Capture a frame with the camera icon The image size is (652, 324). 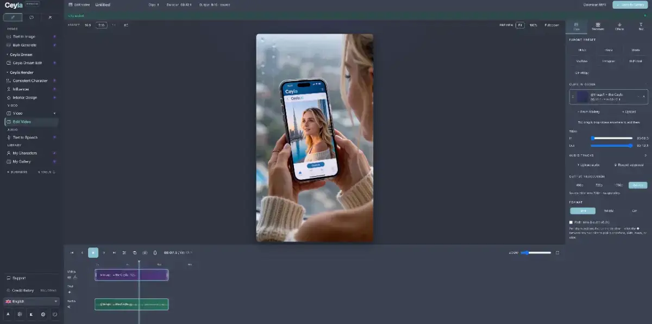click(x=145, y=253)
